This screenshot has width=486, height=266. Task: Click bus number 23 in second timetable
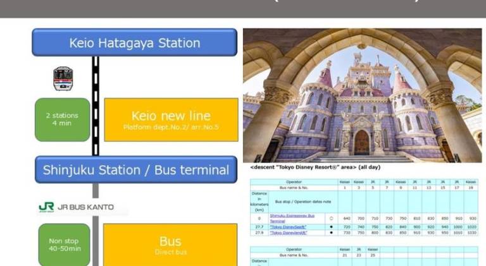click(x=359, y=255)
